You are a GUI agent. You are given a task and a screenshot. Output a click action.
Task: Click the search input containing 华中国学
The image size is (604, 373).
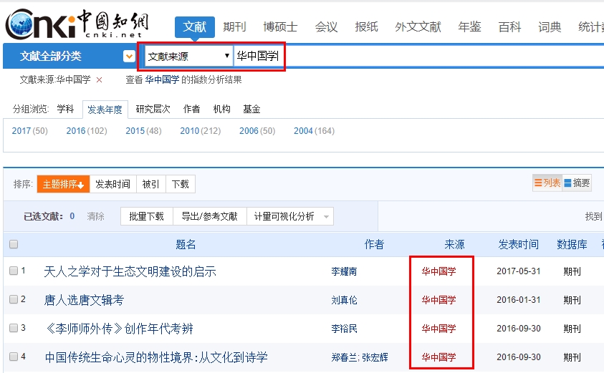click(259, 56)
